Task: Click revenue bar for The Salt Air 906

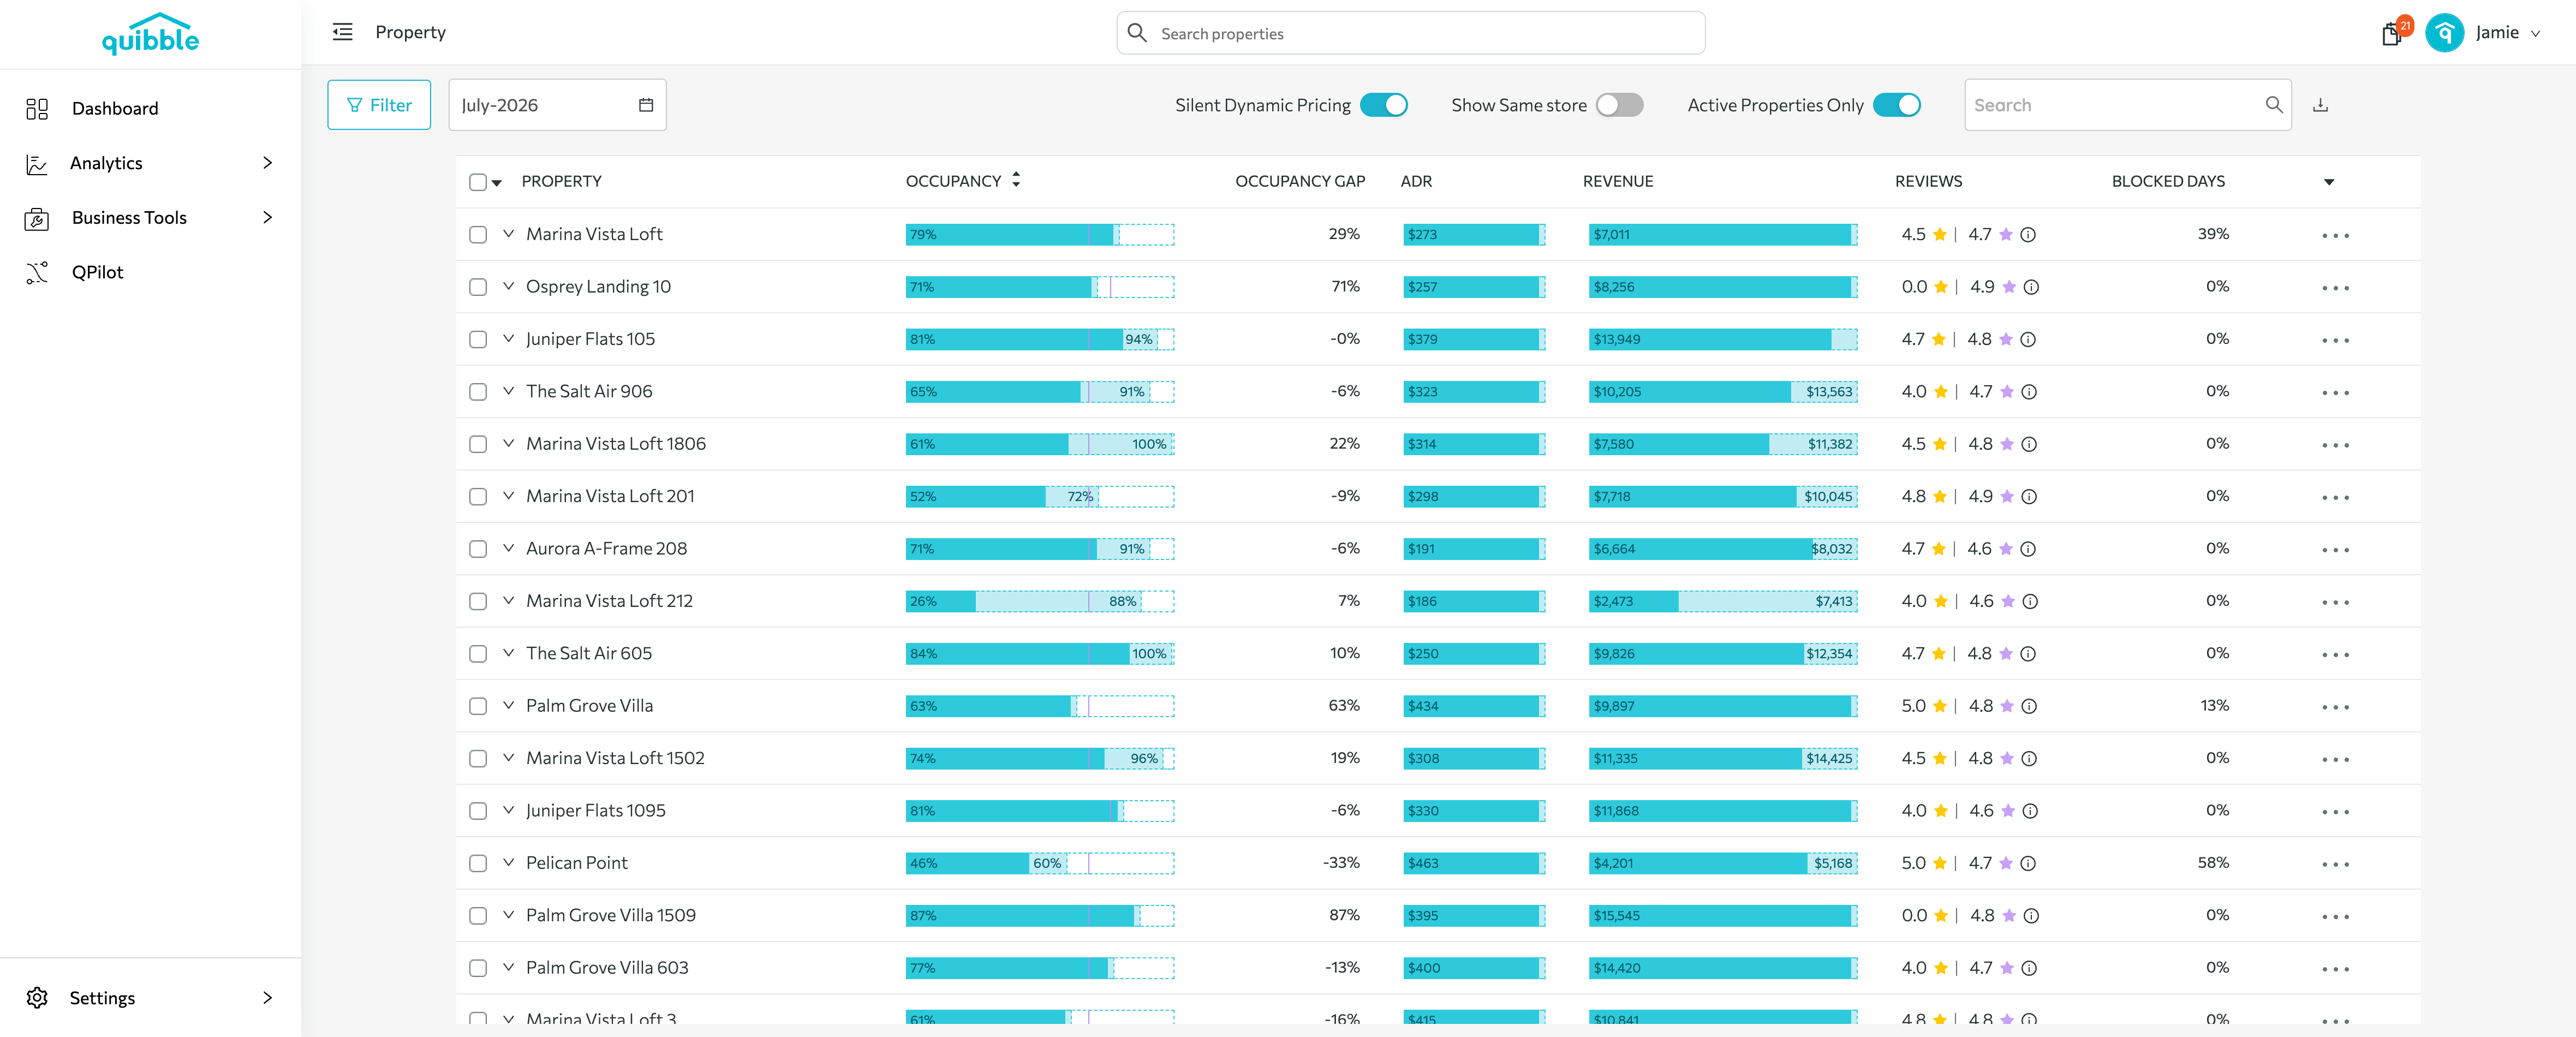Action: coord(1723,392)
